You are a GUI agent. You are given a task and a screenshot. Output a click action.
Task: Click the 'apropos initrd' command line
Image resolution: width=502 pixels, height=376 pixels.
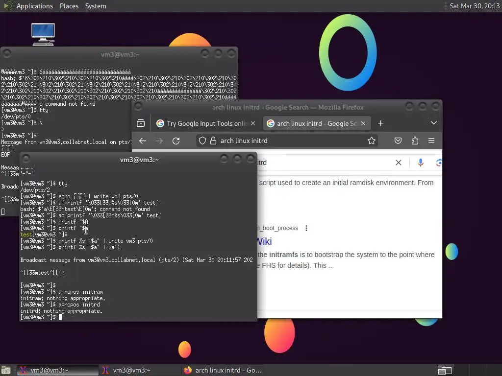(x=60, y=305)
